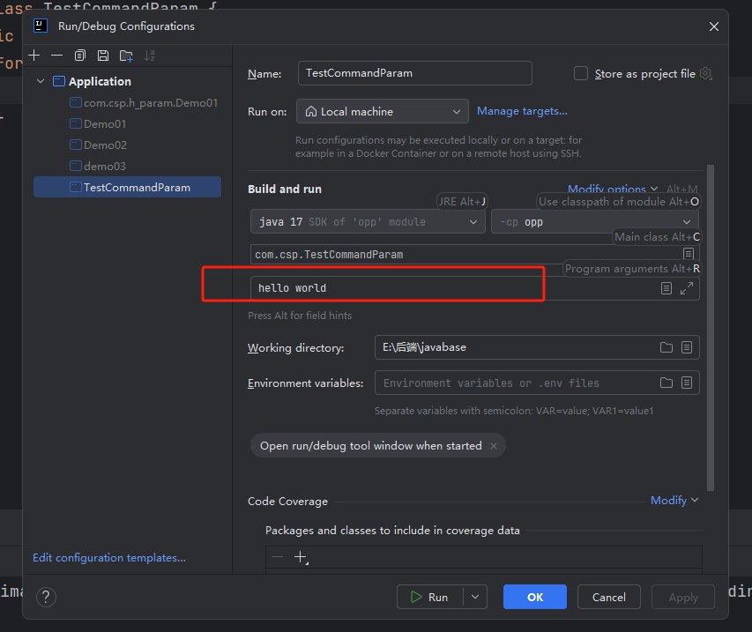
Task: Add a new run configuration with plus icon
Action: (x=34, y=55)
